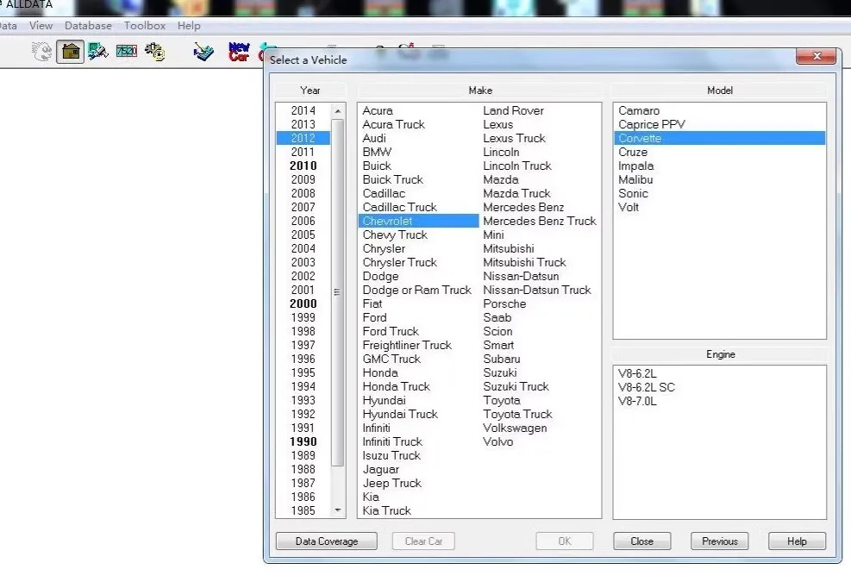
Task: Select the New Car toolbar icon
Action: pos(238,50)
